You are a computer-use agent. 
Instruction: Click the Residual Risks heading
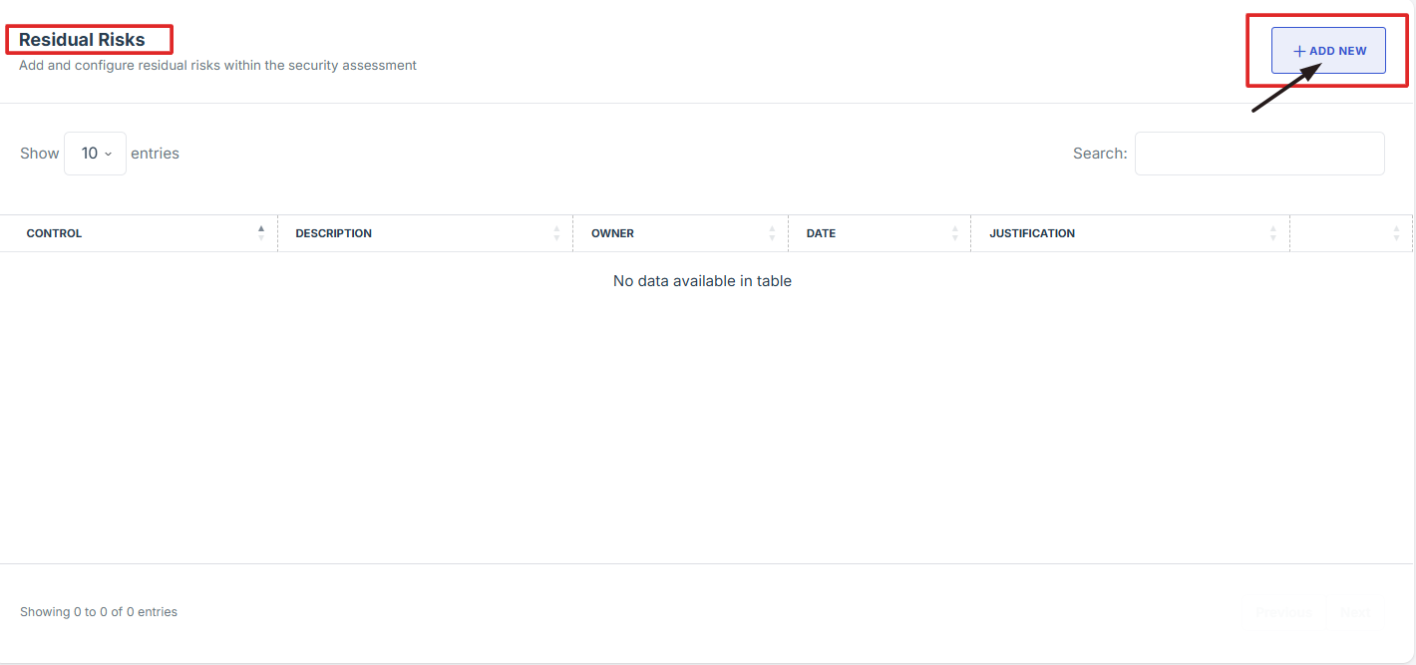(82, 40)
